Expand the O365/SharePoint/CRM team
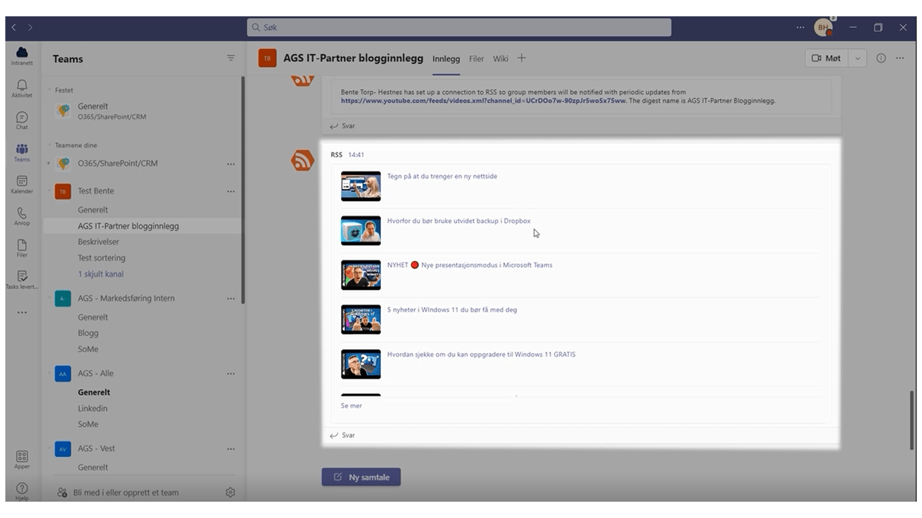 click(x=49, y=164)
